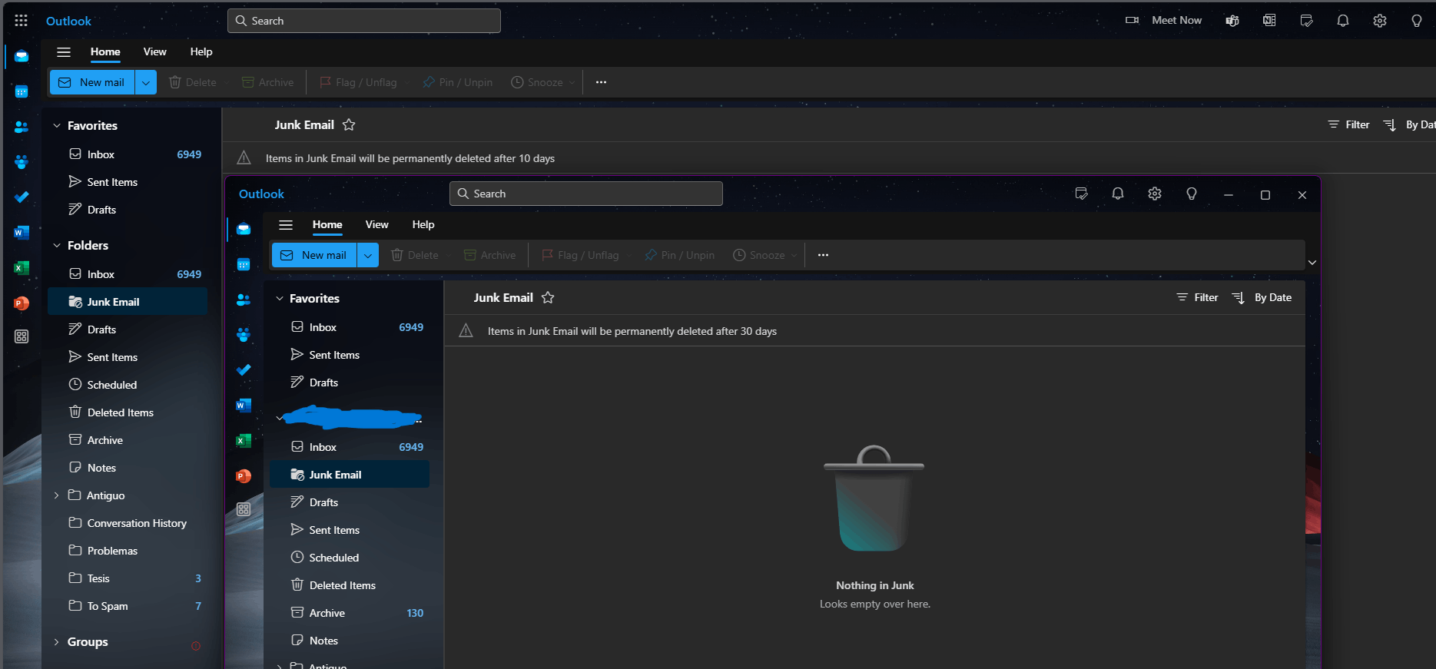Open notifications bell in front Outlook window
The height and width of the screenshot is (669, 1436).
click(x=1118, y=194)
